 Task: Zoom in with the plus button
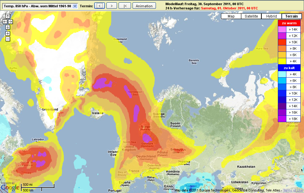point(8,33)
